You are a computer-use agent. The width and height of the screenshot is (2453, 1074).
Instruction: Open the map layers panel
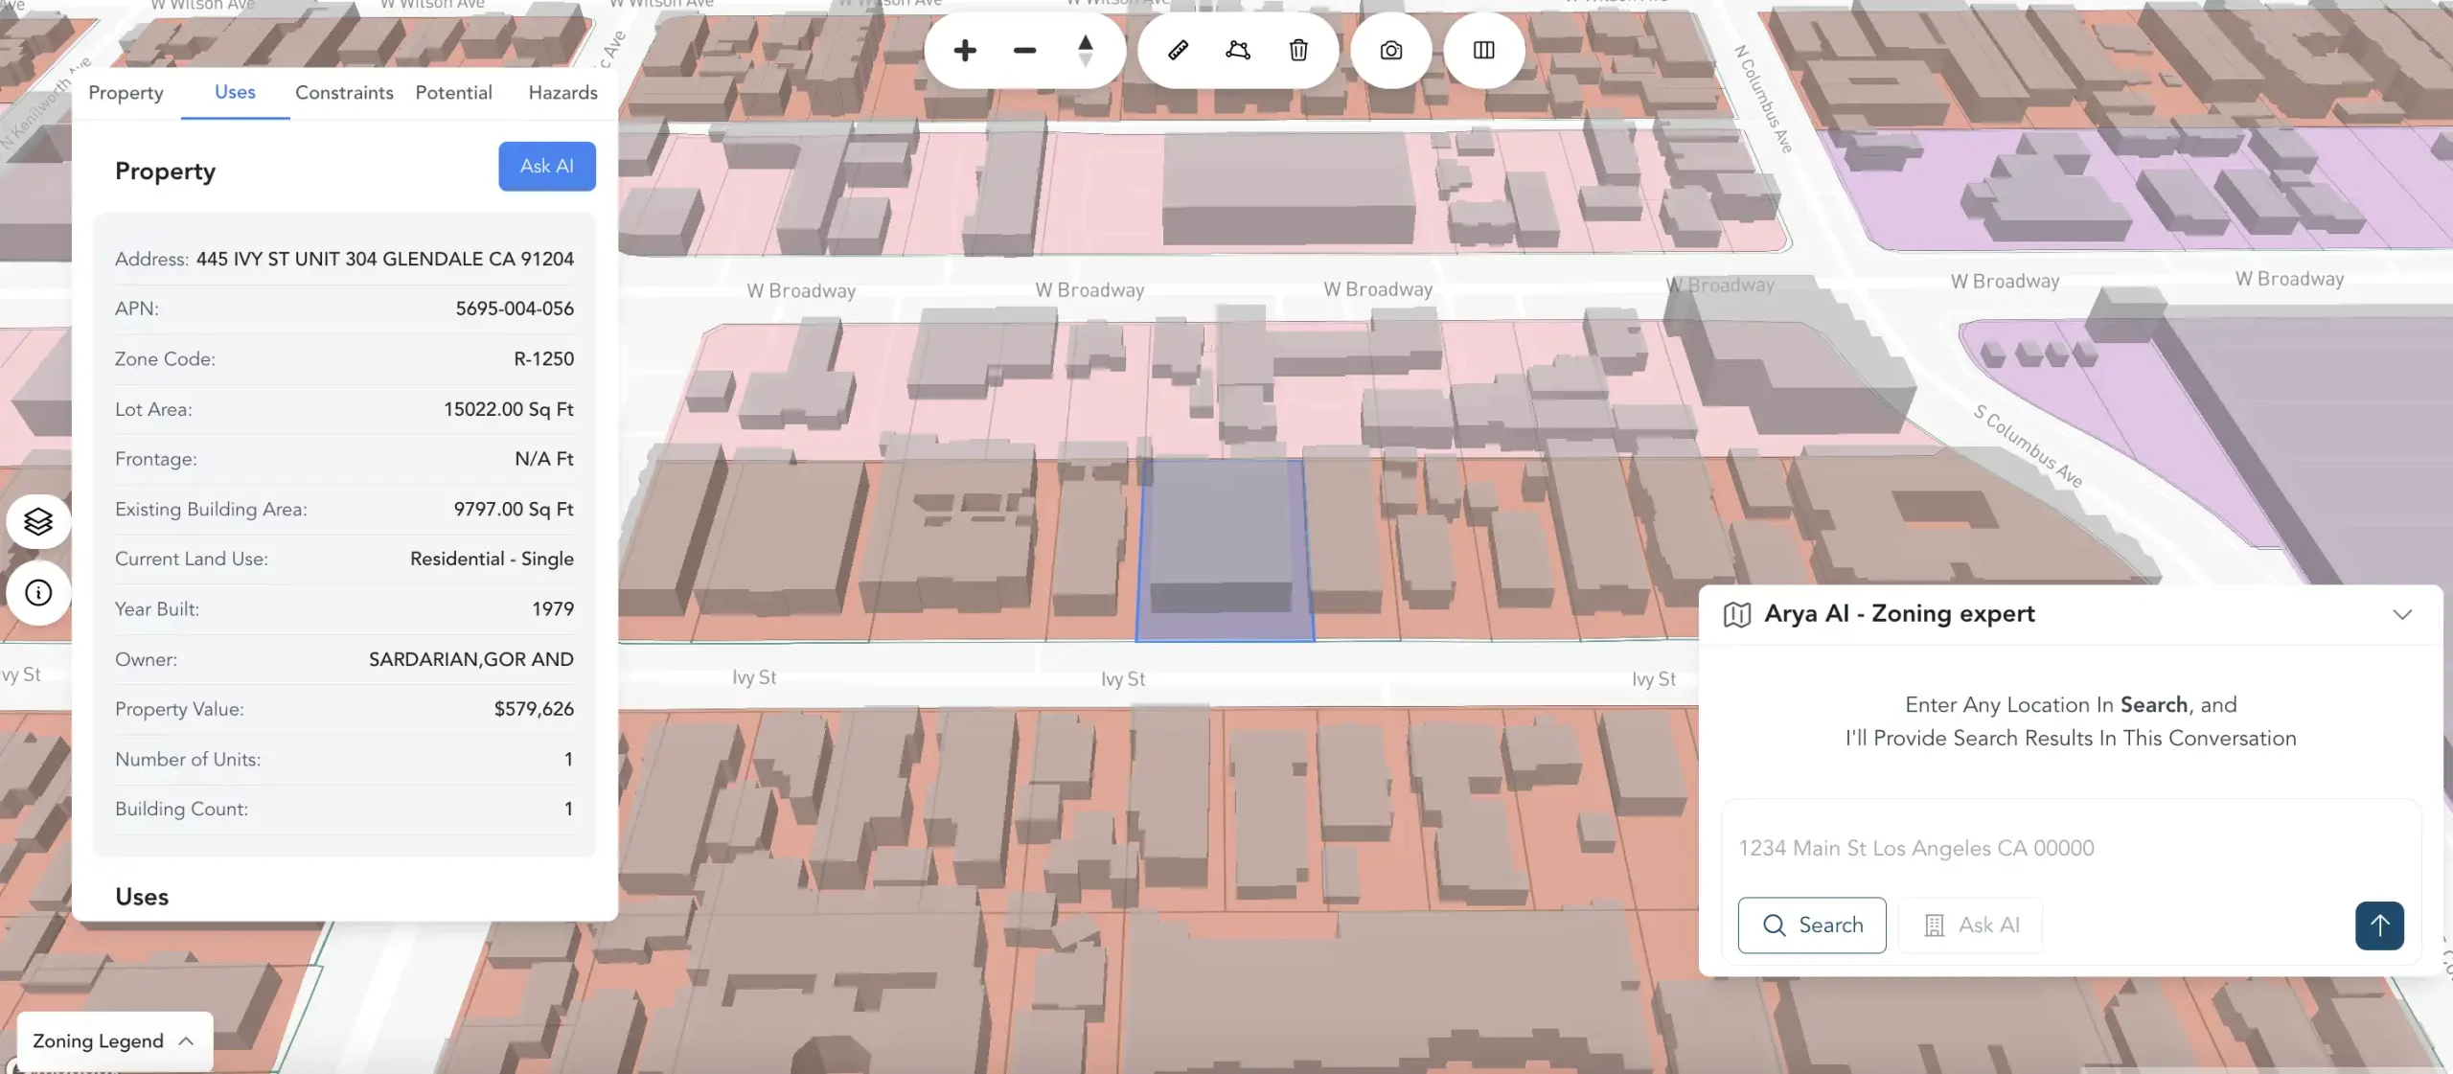[x=37, y=520]
